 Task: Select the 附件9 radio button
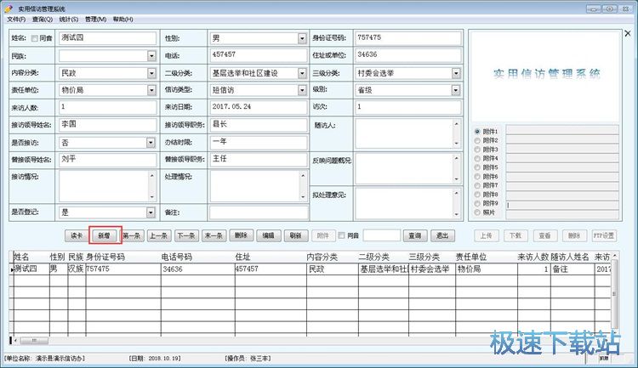[477, 203]
